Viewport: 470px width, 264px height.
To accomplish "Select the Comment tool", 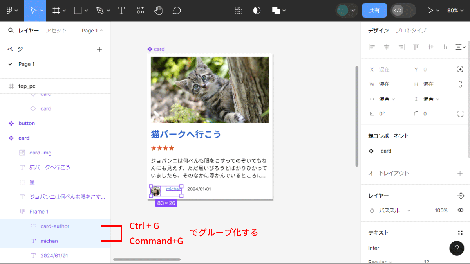I will coord(177,11).
